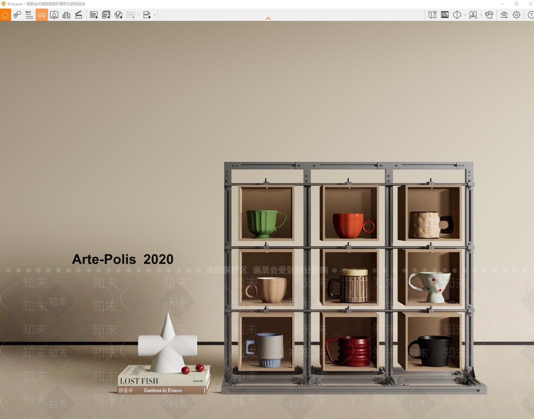Viewport: 534px width, 419px height.
Task: Expand the EXE export dropdown arrow
Action: pyautogui.click(x=155, y=15)
